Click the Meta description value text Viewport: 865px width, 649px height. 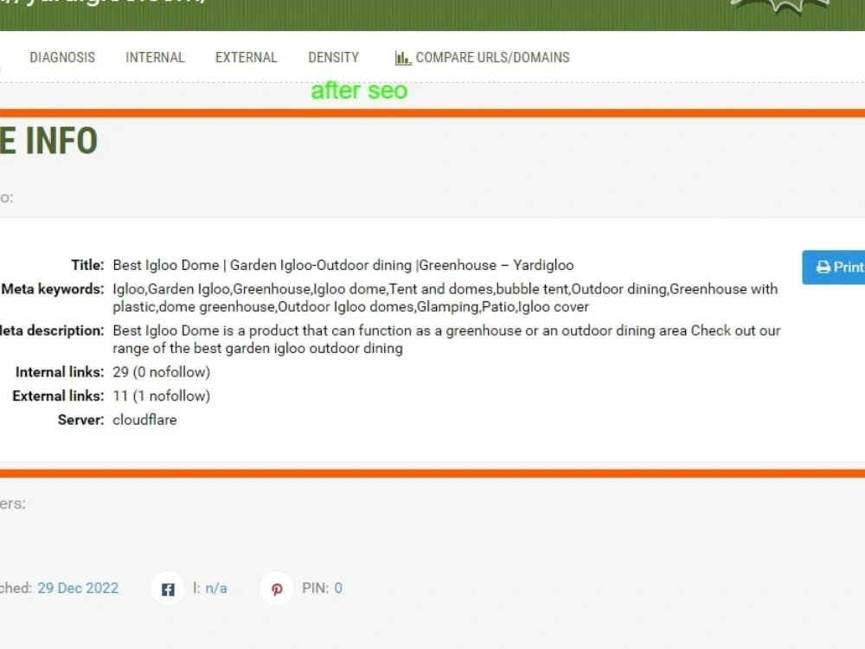point(446,339)
